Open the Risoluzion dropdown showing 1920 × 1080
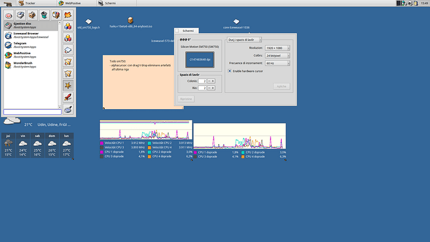 (x=277, y=48)
